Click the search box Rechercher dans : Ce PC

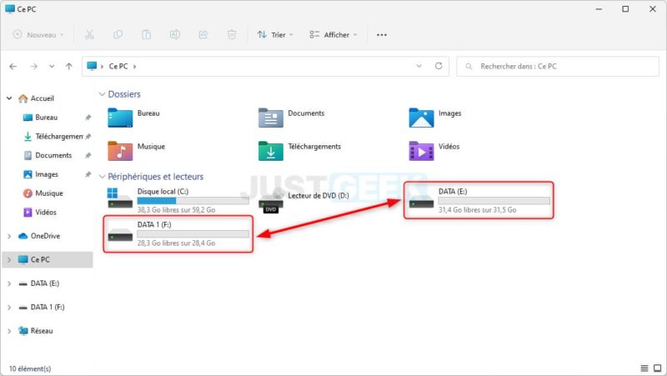(558, 67)
